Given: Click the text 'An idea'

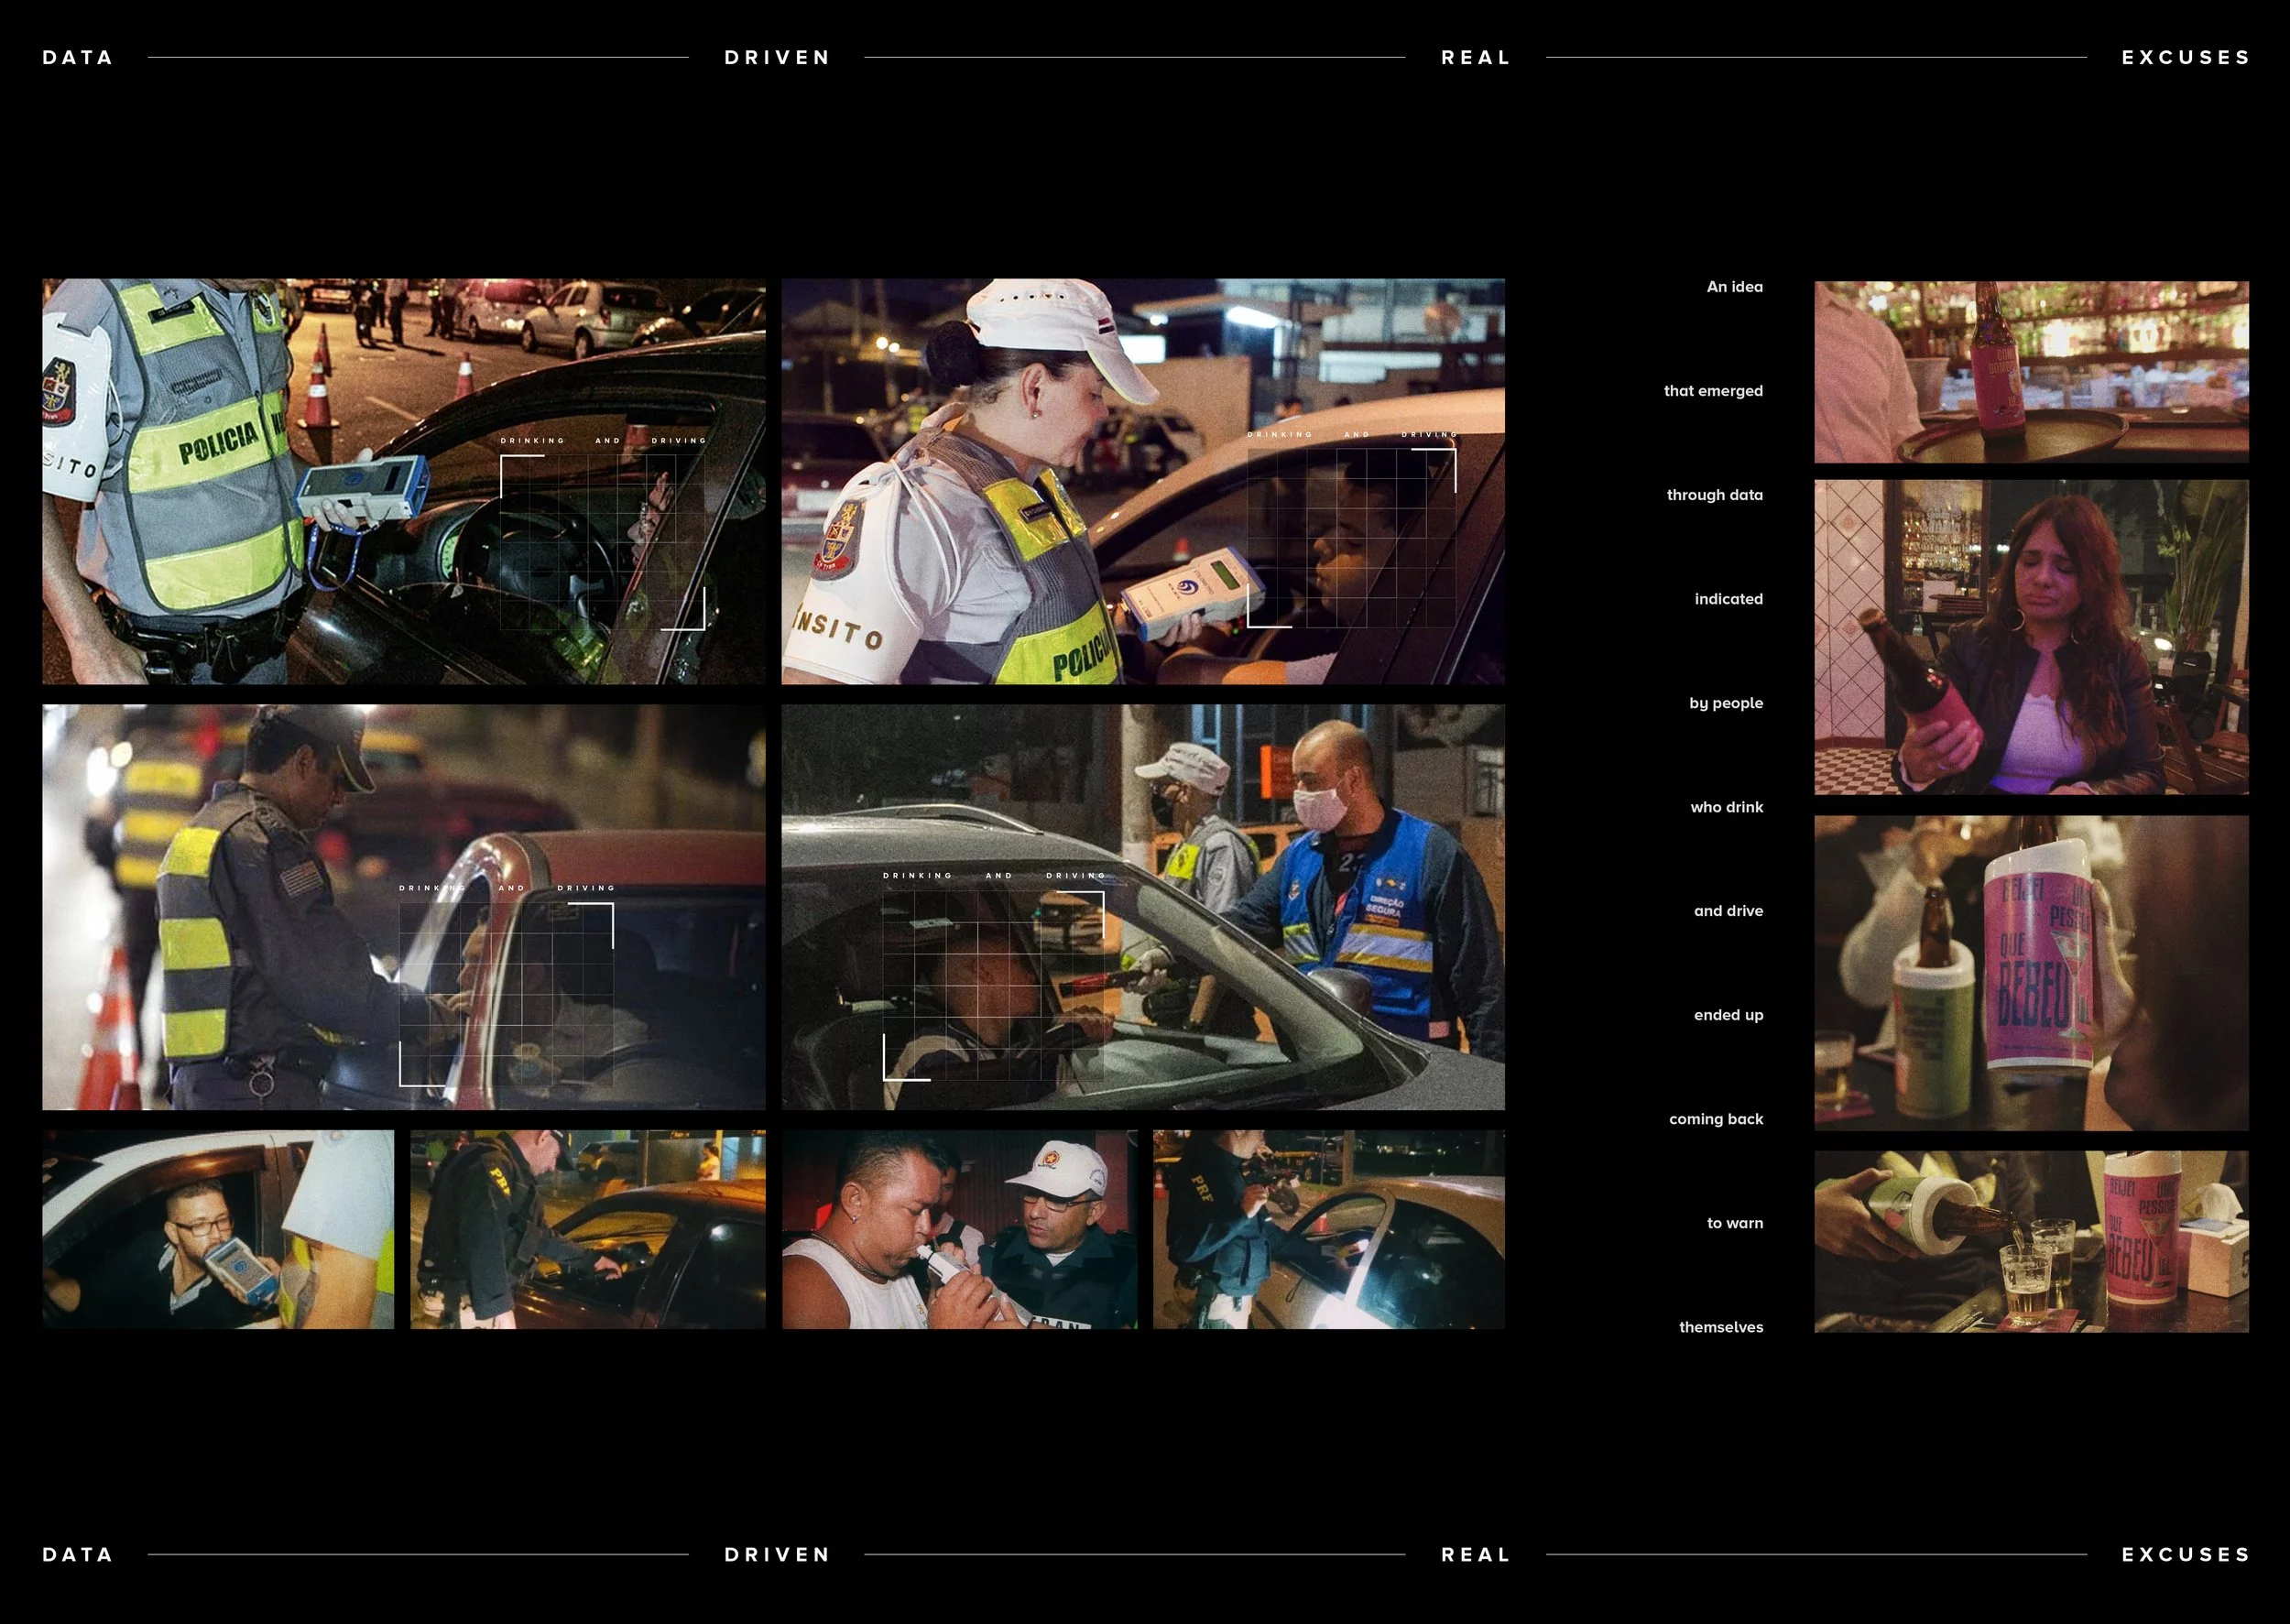Looking at the screenshot, I should pos(1734,287).
